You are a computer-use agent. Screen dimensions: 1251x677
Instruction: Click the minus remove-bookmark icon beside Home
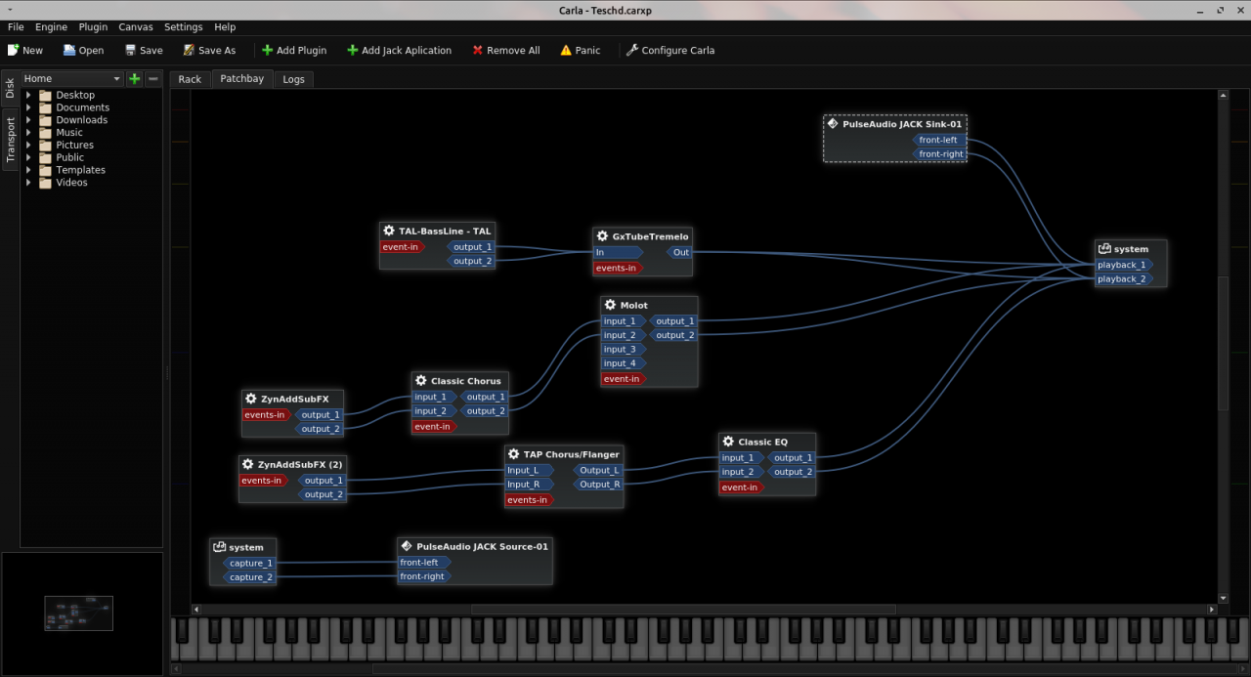pyautogui.click(x=153, y=78)
